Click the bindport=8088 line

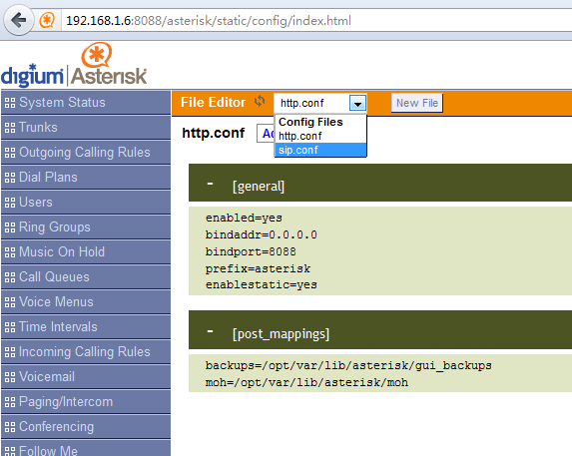251,251
